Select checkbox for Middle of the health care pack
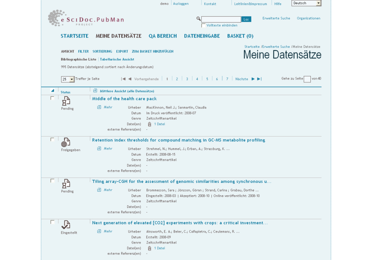370x260 pixels. tap(53, 98)
